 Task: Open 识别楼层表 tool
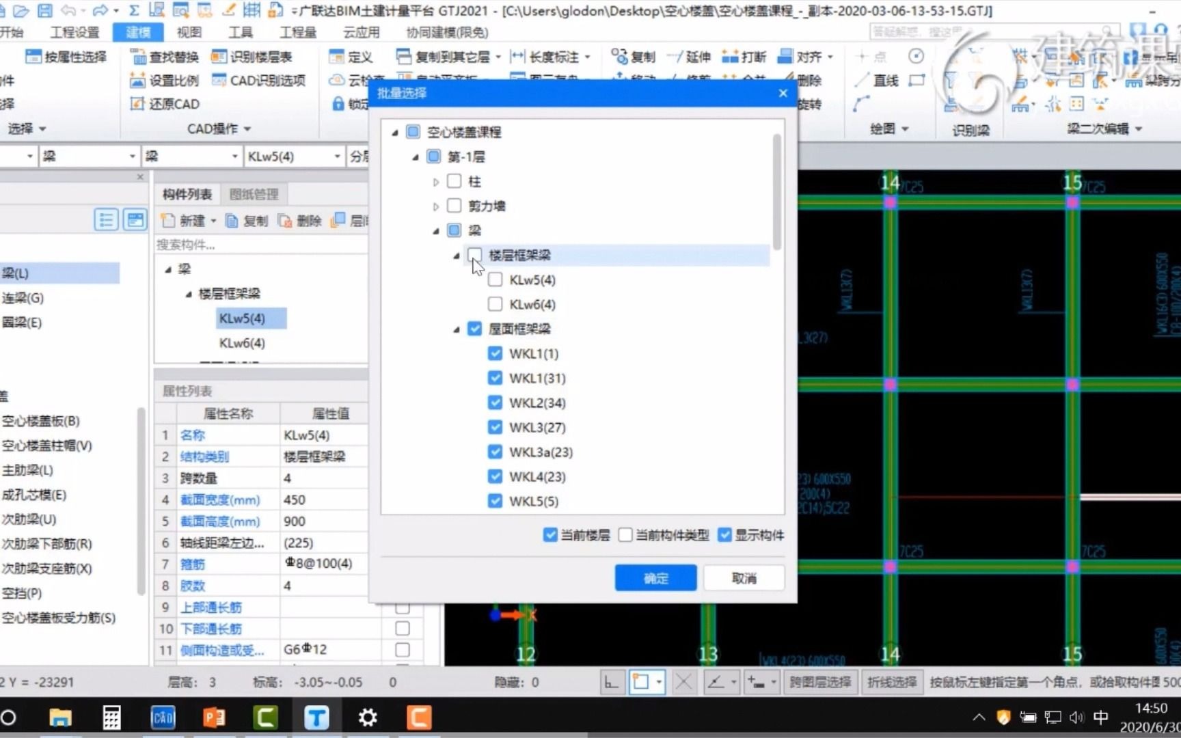pyautogui.click(x=251, y=57)
